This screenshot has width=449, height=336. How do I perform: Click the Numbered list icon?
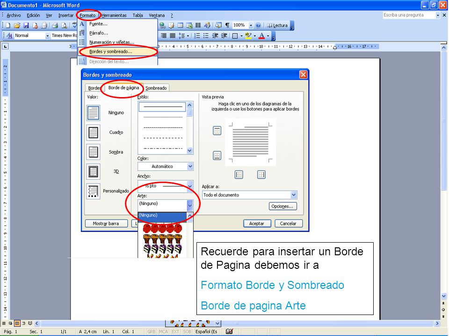(197, 36)
